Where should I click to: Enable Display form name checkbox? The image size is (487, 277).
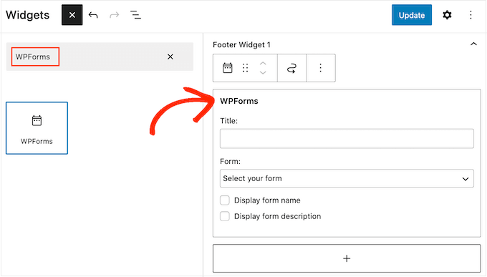click(x=225, y=200)
